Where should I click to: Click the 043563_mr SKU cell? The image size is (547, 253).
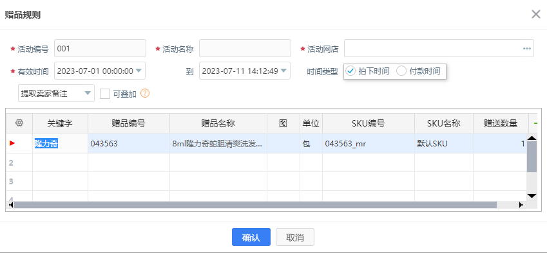coord(369,143)
